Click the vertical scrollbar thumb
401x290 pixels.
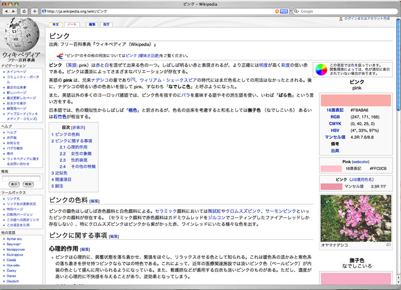click(398, 64)
